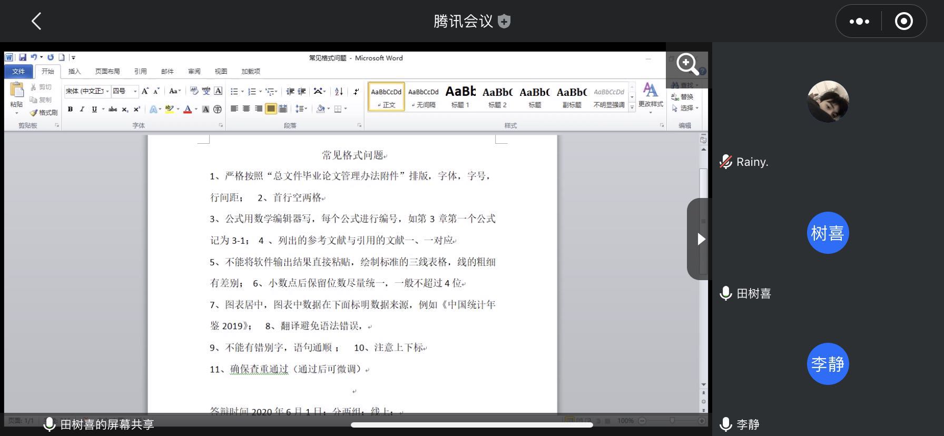Toggle Italic formatting
944x436 pixels.
pyautogui.click(x=82, y=109)
